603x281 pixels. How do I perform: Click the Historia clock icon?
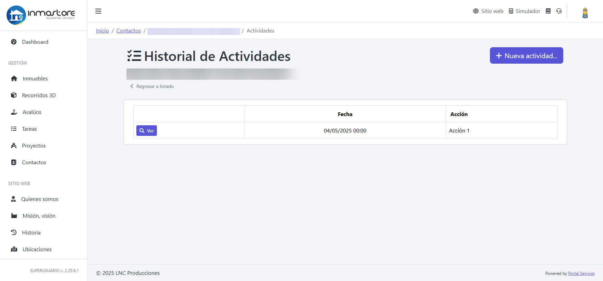[14, 232]
